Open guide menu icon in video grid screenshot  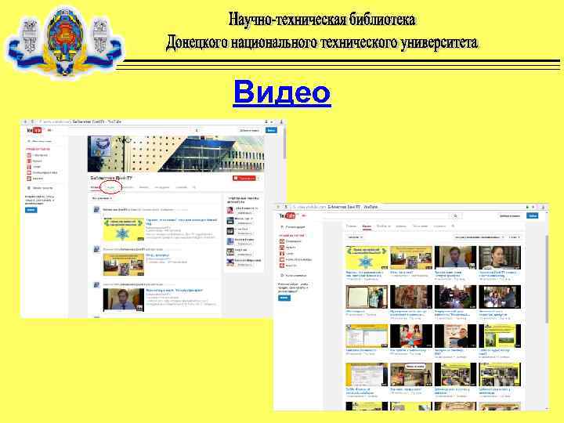pyautogui.click(x=304, y=215)
